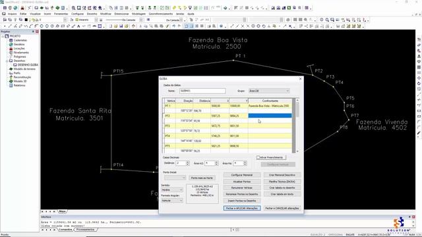This screenshot has width=422, height=237.
Task: Open the Modelagem menu
Action: [x=138, y=14]
